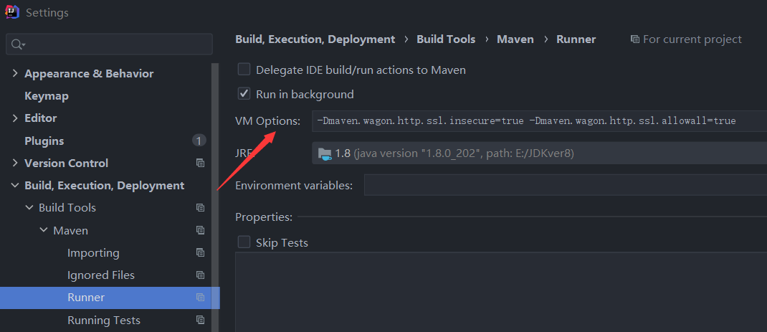Screen dimensions: 767x332
Task: Click the IntelliJ logo in title bar
Action: click(11, 11)
